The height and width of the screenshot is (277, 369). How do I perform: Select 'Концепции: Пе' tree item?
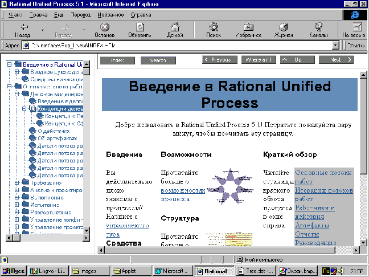[x=64, y=116]
